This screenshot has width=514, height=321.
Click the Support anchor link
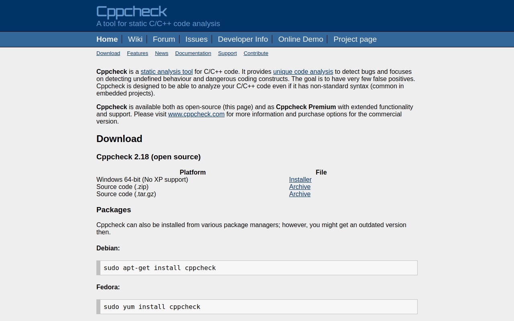[x=227, y=53]
